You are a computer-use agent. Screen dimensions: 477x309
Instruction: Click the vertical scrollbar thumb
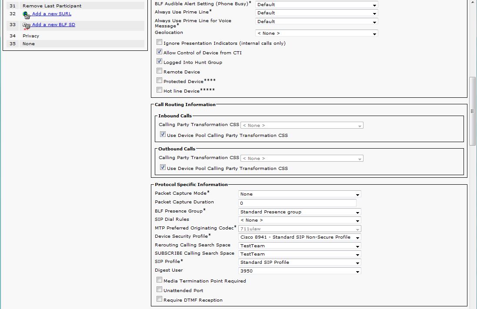coord(472,111)
